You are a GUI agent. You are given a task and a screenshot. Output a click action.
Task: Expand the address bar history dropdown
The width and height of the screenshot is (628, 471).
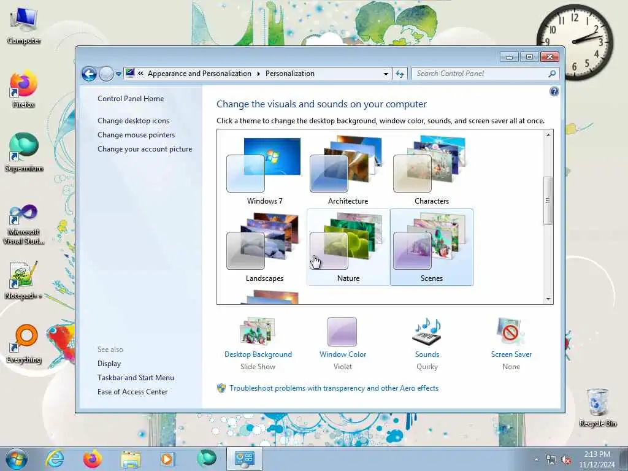click(x=386, y=74)
